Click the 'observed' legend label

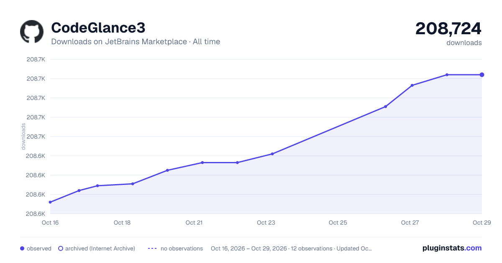click(x=39, y=248)
